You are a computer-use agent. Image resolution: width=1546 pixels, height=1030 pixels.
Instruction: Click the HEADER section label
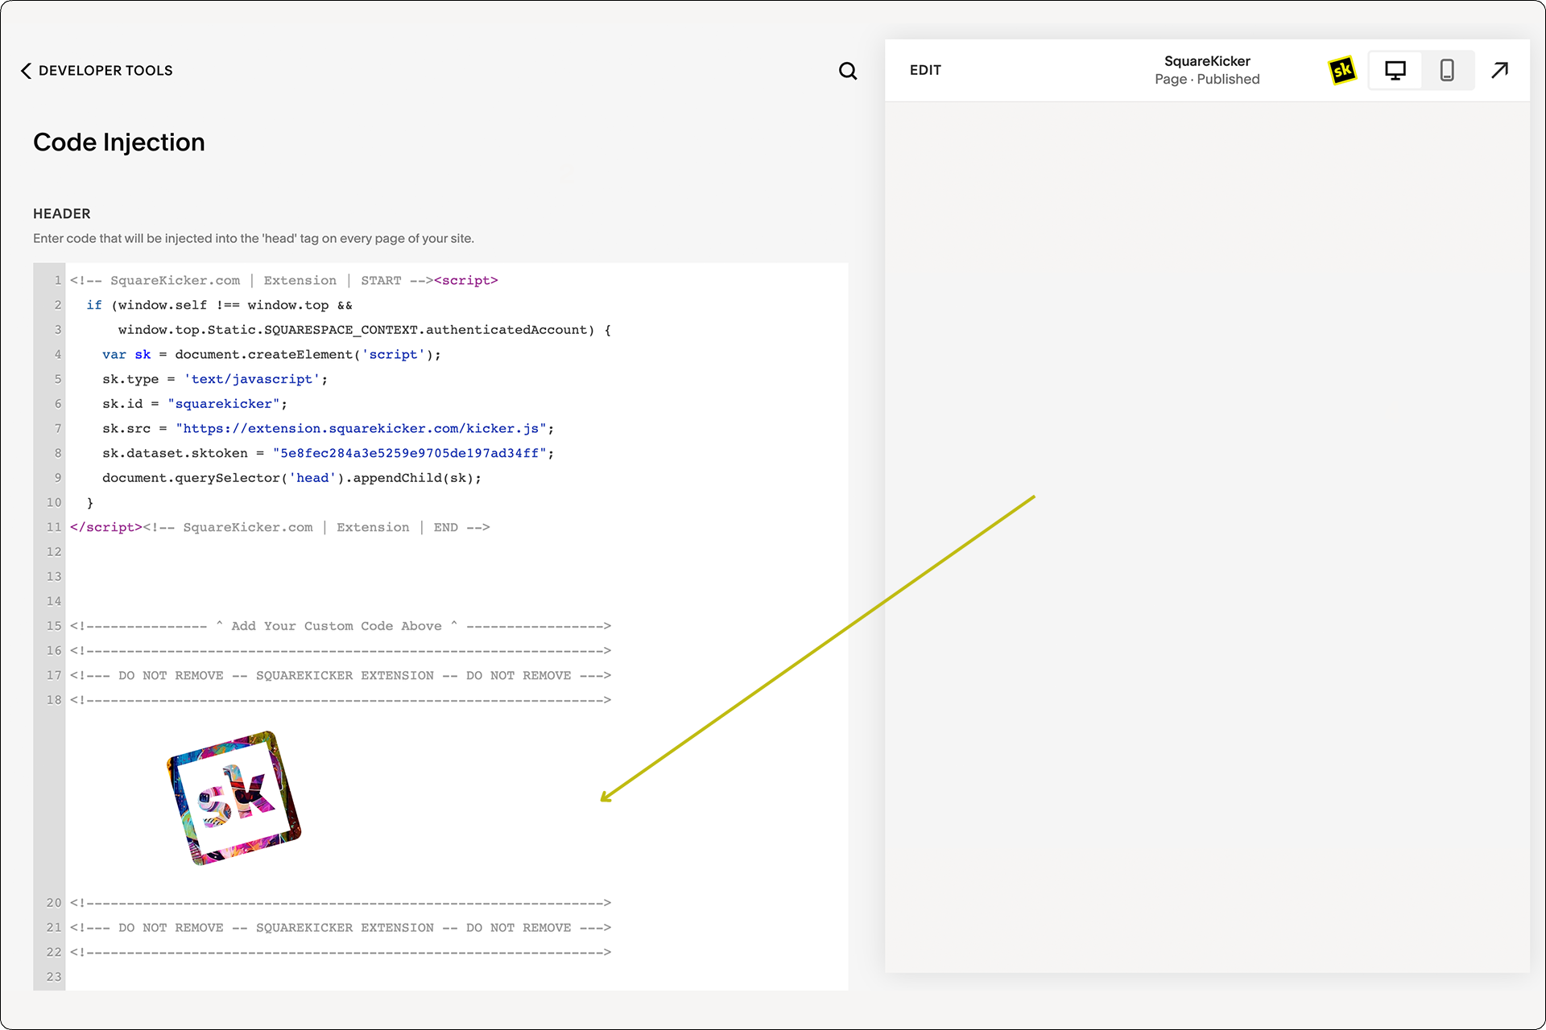(62, 214)
